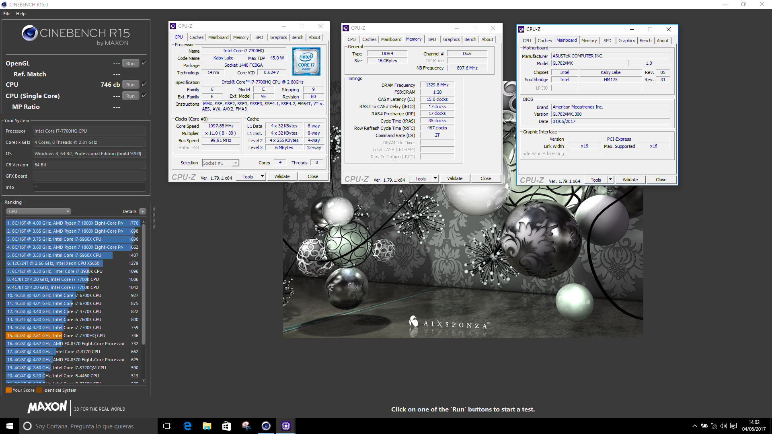Image resolution: width=772 pixels, height=434 pixels.
Task: Click the Intel Core i7 logo in CPU-Z
Action: 306,61
